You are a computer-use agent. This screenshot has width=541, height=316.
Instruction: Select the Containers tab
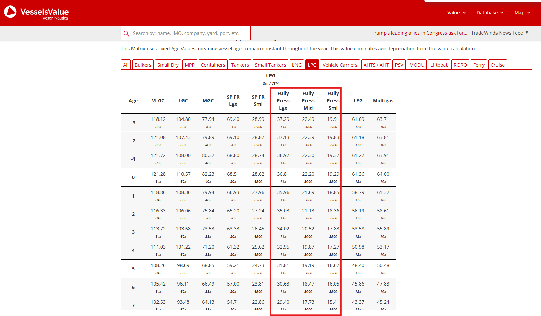(x=213, y=65)
